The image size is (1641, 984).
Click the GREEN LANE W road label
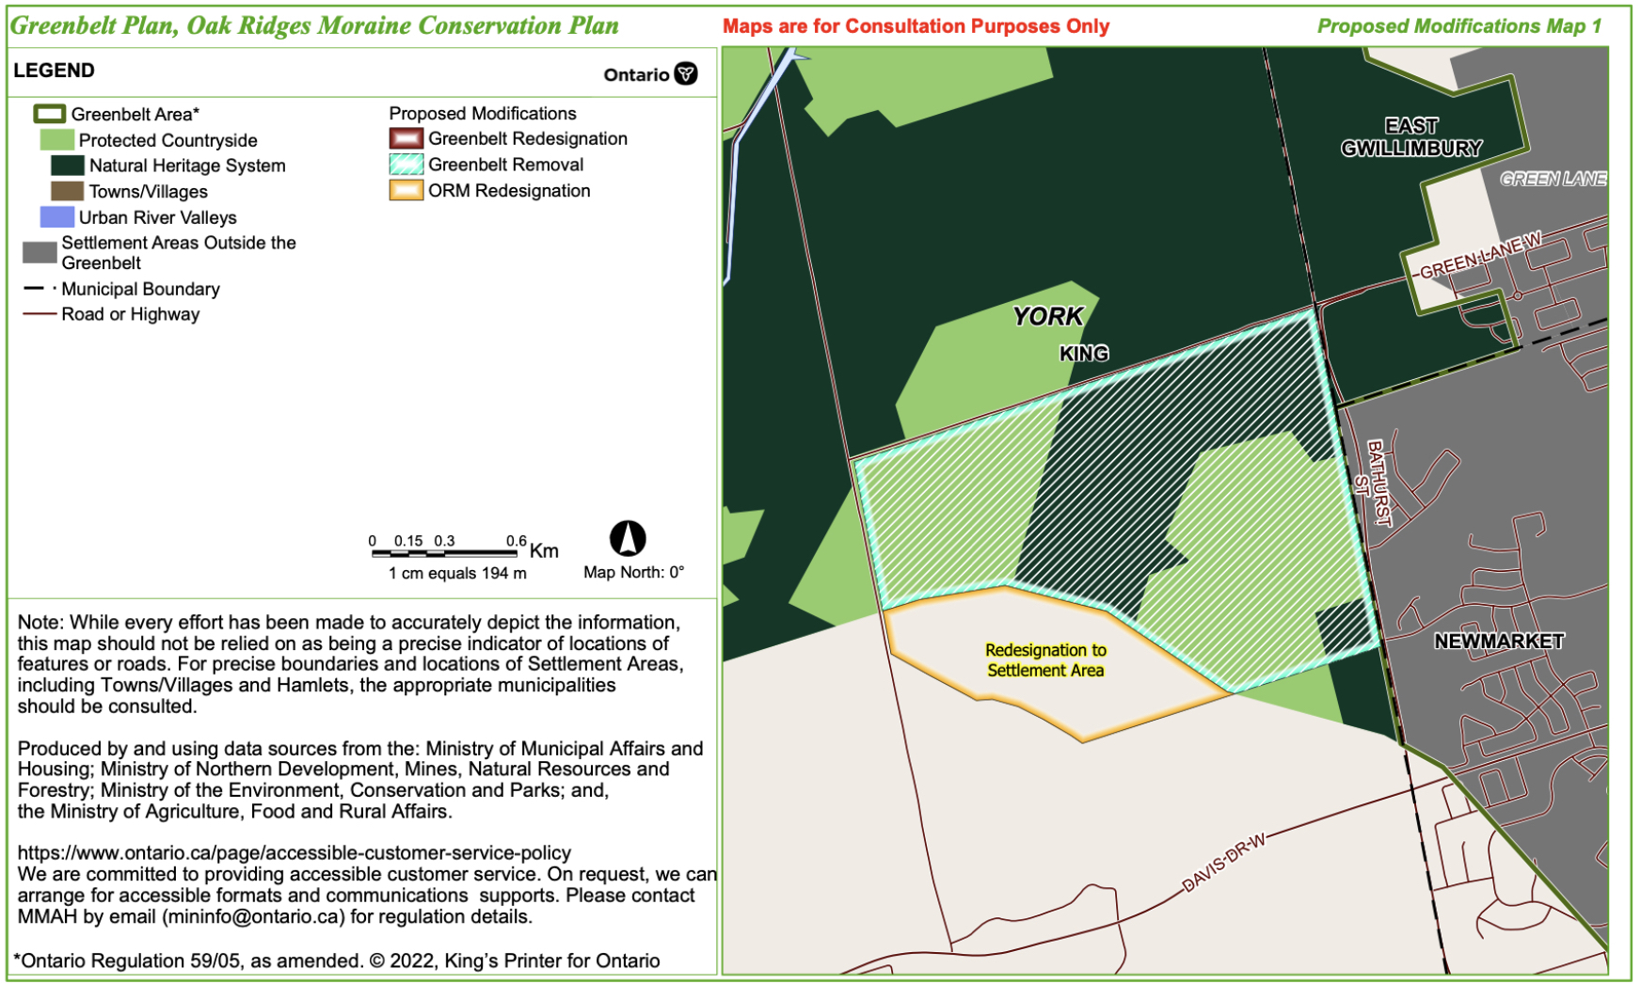(1481, 256)
